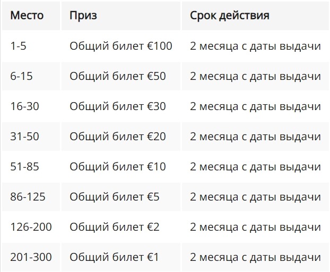Click the "51-85" place cell
This screenshot has height=272, width=330.
[24, 167]
